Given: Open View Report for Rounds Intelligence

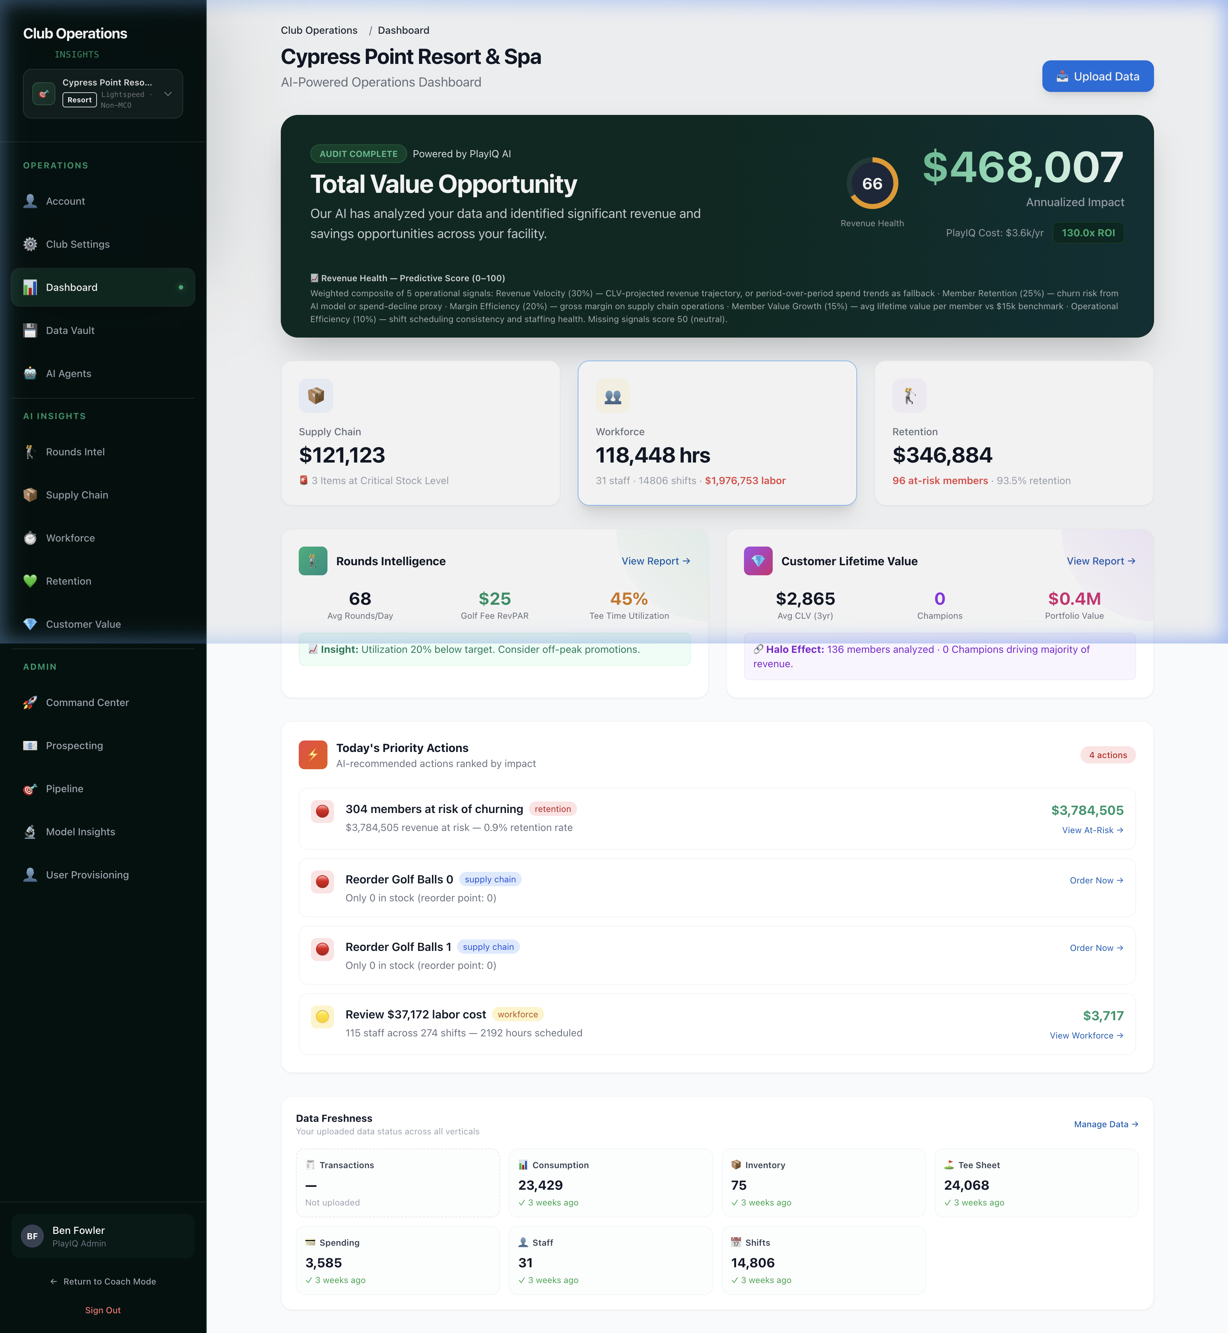Looking at the screenshot, I should [655, 561].
